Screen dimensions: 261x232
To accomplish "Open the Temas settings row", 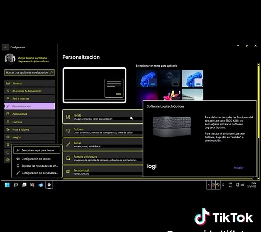I will [x=102, y=144].
